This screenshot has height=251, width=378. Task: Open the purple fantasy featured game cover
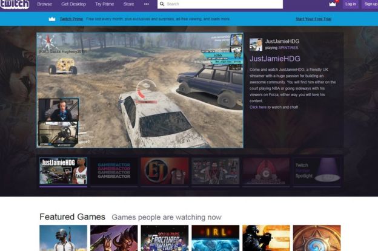pos(114,238)
